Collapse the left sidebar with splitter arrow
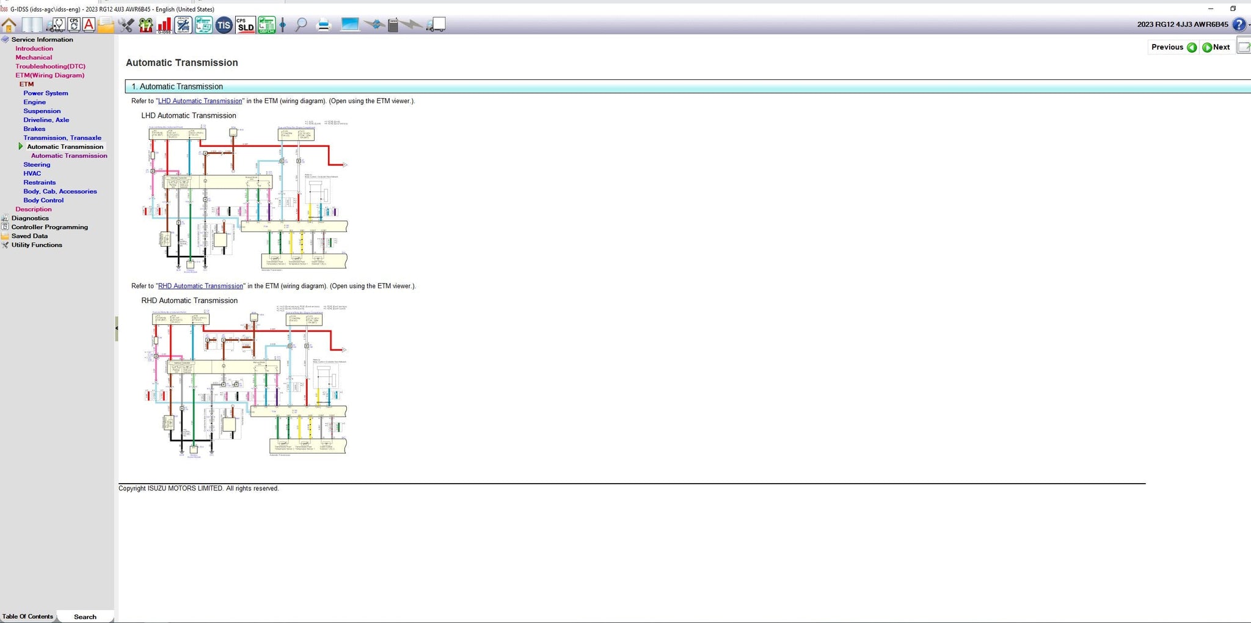1251x623 pixels. (x=116, y=329)
